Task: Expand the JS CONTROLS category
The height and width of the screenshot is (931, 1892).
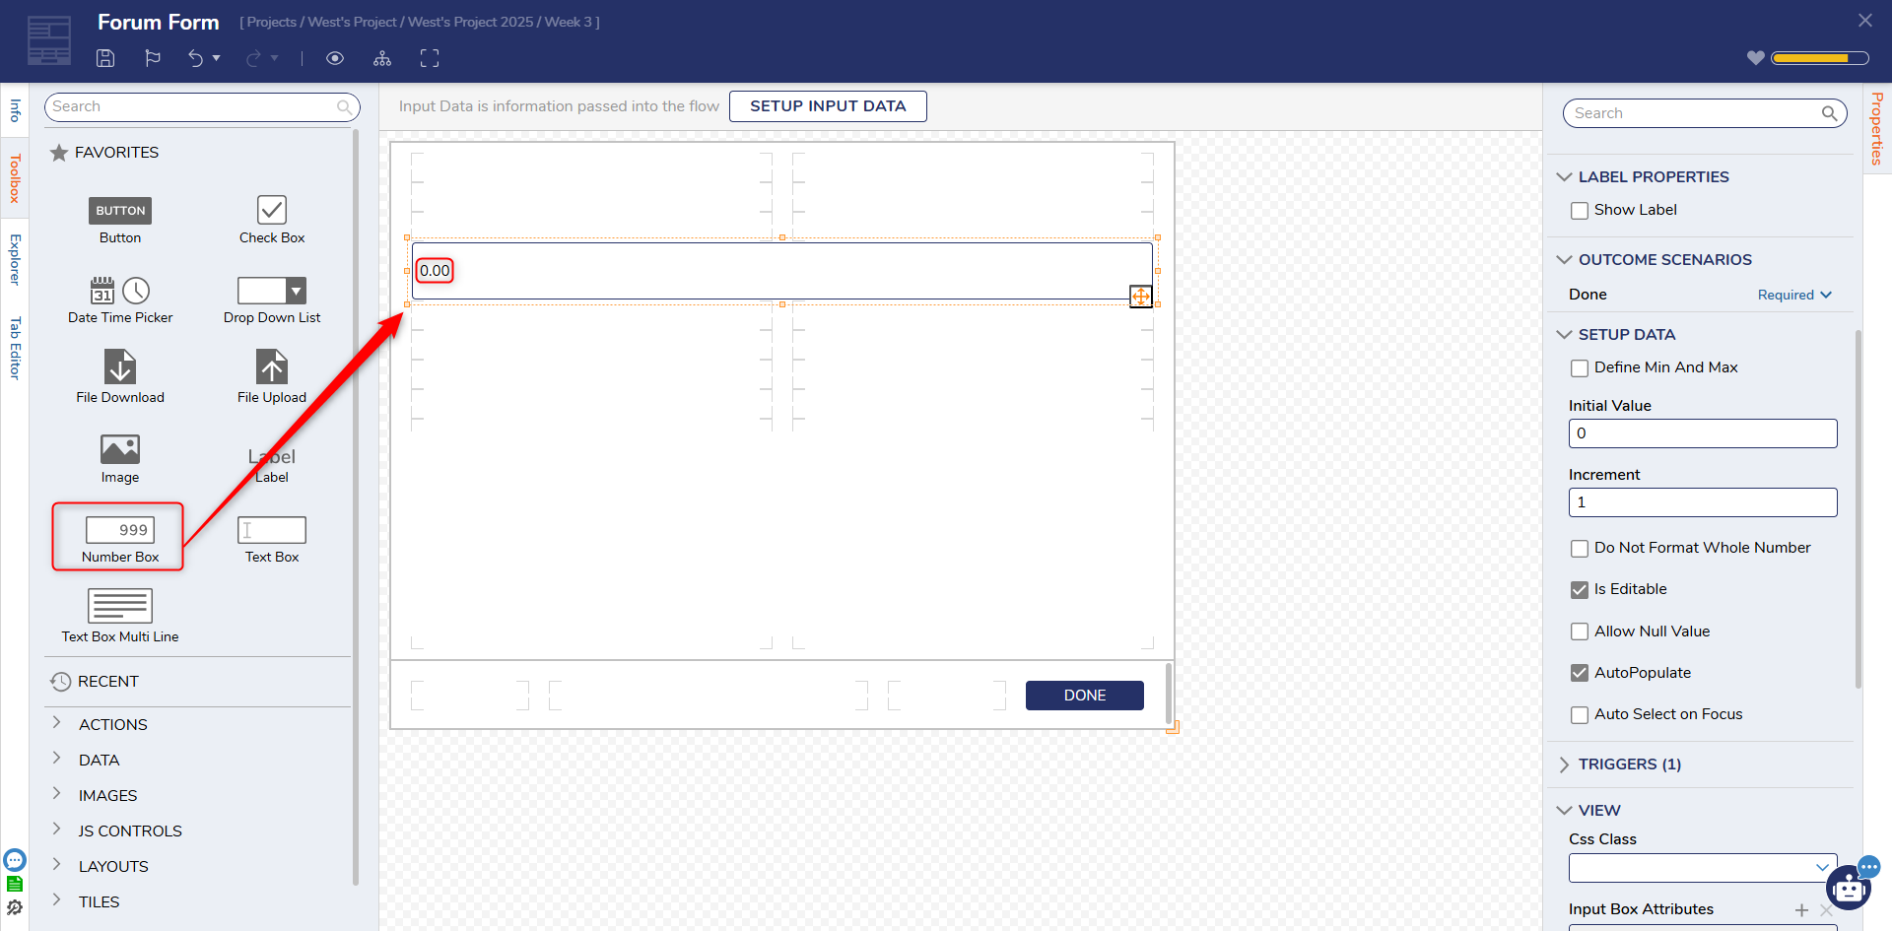Action: tap(130, 831)
